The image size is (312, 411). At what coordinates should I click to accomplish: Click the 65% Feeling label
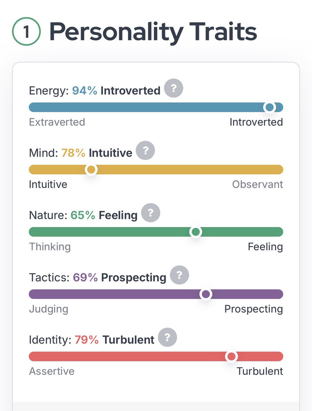point(104,215)
